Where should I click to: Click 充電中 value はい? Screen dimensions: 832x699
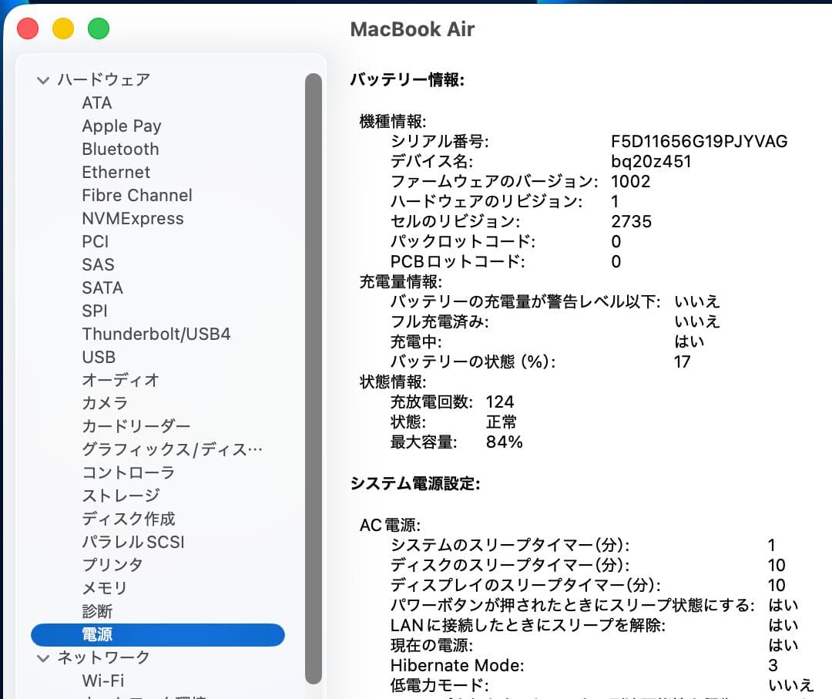click(689, 342)
